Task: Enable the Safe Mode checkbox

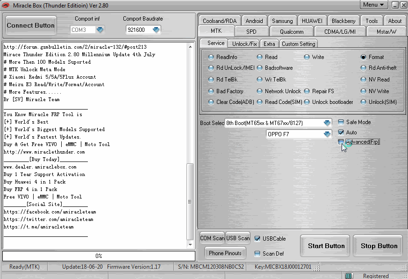Action: [x=341, y=122]
